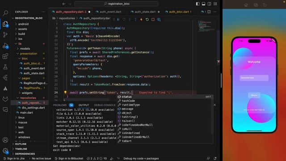This screenshot has width=286, height=161.
Task: Open the Accounts icon in activity bar
Action: coord(5,140)
